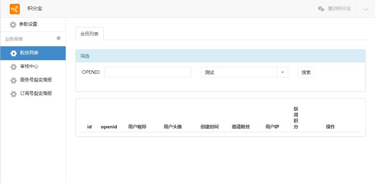Focus the OPENID input field
Viewport: 375px width, 183px height.
coord(148,72)
